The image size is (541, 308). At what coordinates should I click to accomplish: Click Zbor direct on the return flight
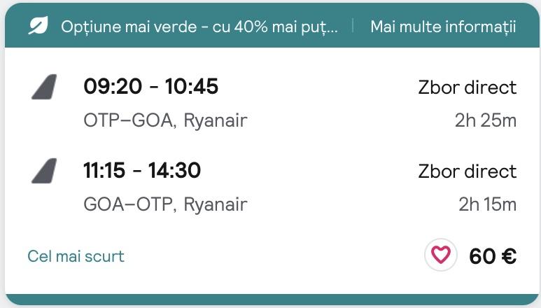[x=467, y=171]
